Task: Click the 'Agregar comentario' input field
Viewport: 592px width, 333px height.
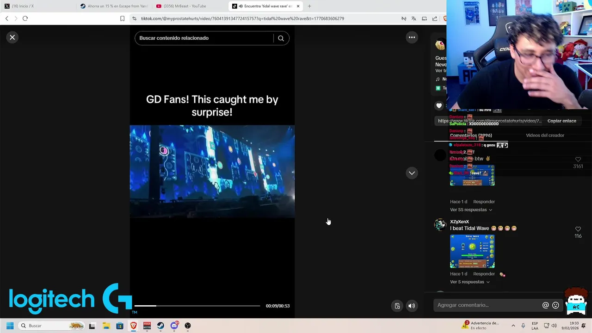Action: [x=488, y=305]
